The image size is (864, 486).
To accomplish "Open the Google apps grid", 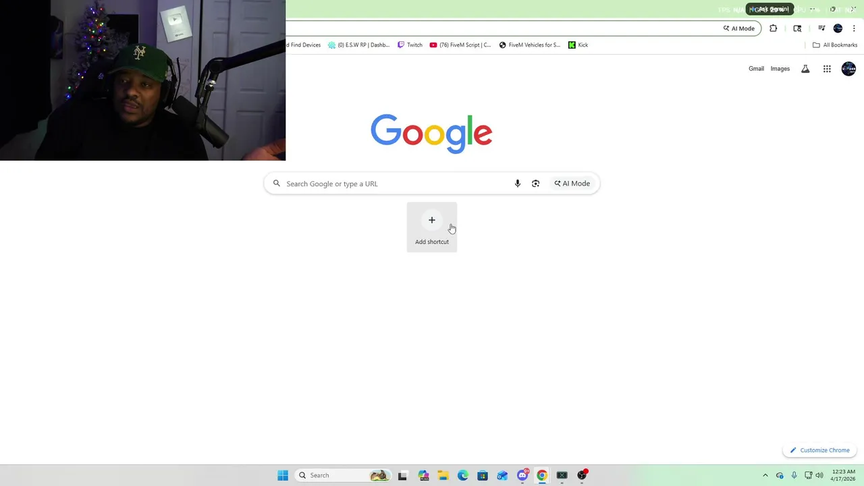I will (x=827, y=69).
